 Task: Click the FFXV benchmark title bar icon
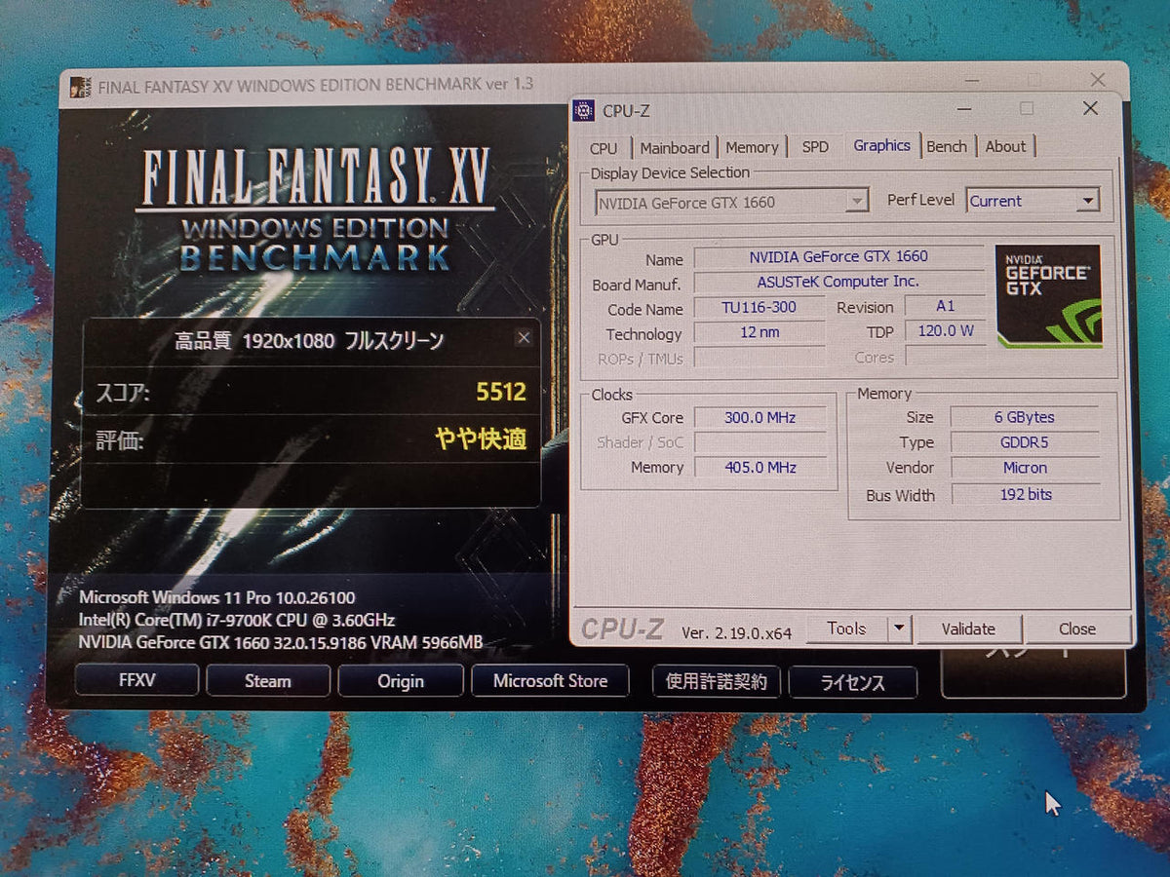pos(81,86)
